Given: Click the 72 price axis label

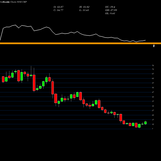Looking at the screenshot, I should [153, 69].
